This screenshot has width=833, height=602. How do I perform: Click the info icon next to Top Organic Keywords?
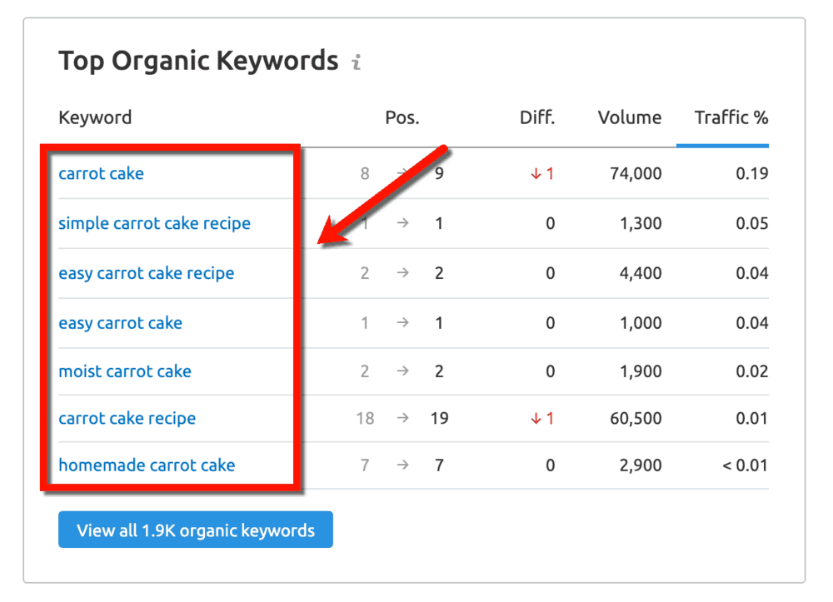357,60
